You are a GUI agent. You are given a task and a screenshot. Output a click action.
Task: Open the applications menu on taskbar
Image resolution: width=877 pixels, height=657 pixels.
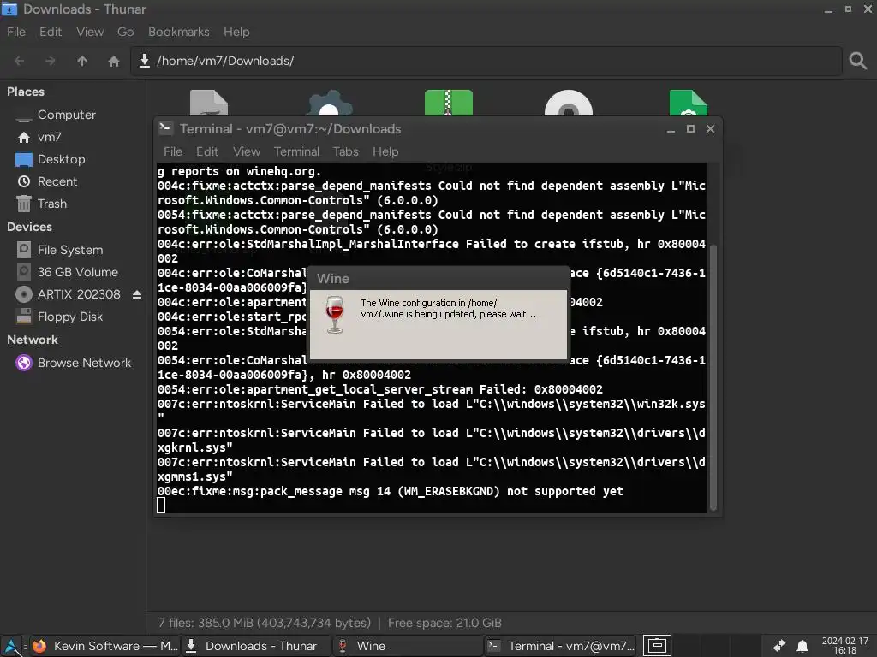(11, 646)
